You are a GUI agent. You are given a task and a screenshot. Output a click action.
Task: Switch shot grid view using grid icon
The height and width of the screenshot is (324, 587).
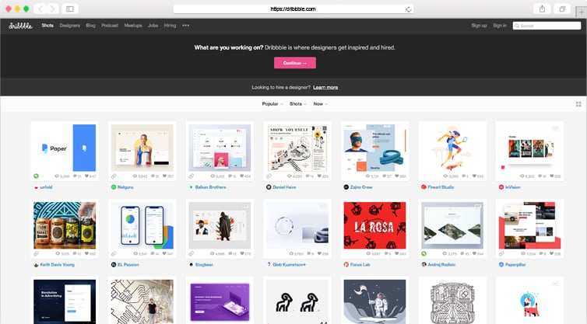(578, 103)
